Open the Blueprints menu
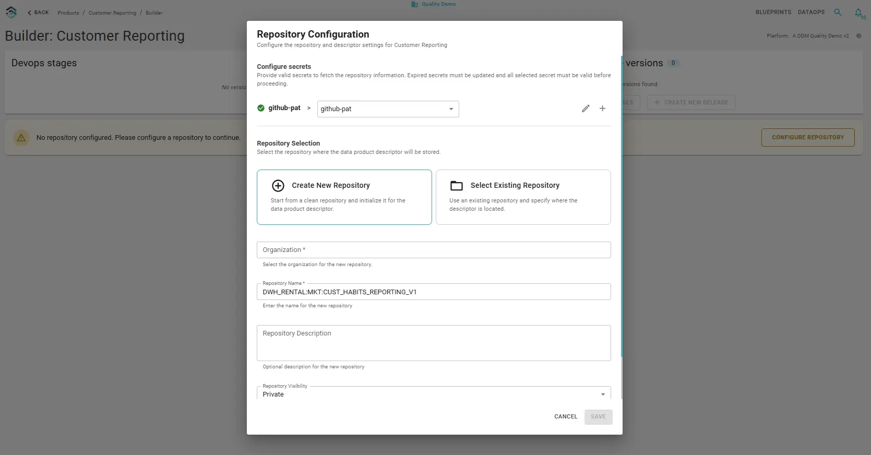The height and width of the screenshot is (455, 871). click(773, 12)
